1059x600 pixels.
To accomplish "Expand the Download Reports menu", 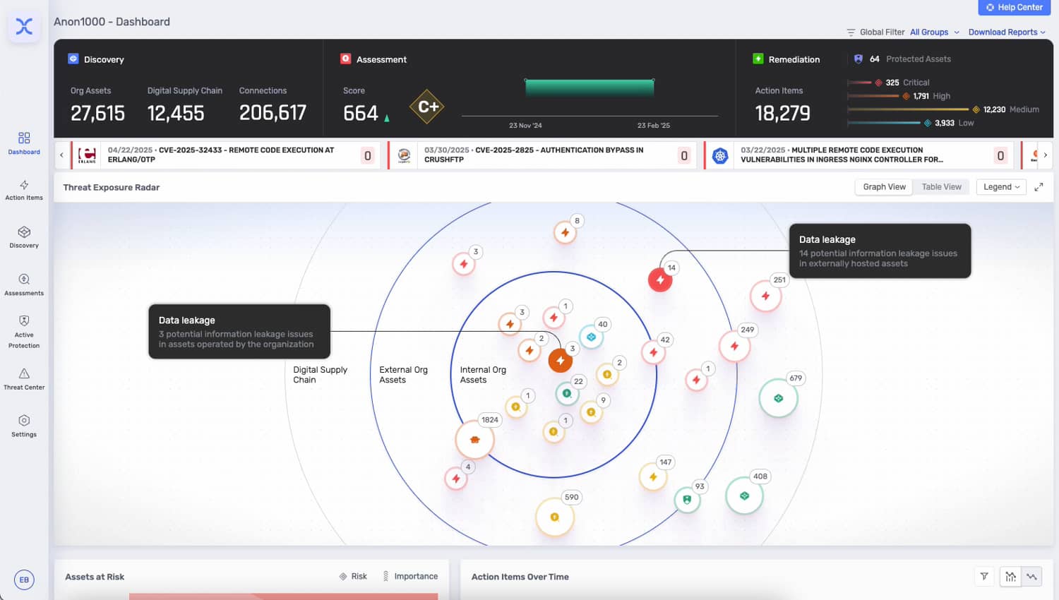I will pos(1007,32).
